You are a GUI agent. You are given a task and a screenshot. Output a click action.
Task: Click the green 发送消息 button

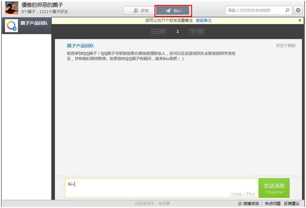(x=274, y=188)
